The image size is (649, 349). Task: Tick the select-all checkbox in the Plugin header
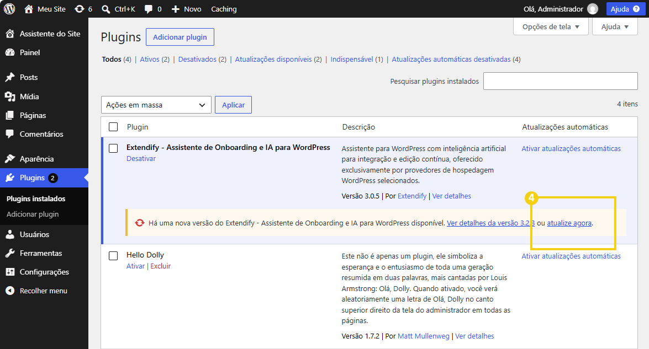113,127
